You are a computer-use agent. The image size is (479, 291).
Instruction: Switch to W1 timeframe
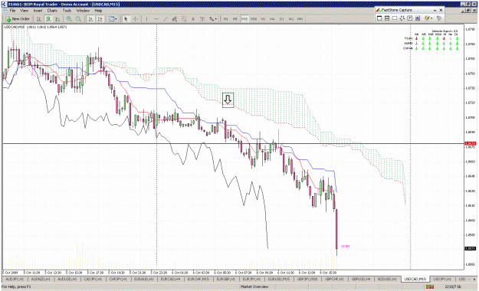point(290,19)
